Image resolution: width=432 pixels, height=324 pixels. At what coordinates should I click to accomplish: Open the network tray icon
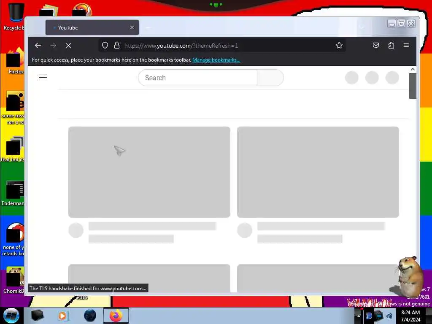tap(379, 316)
